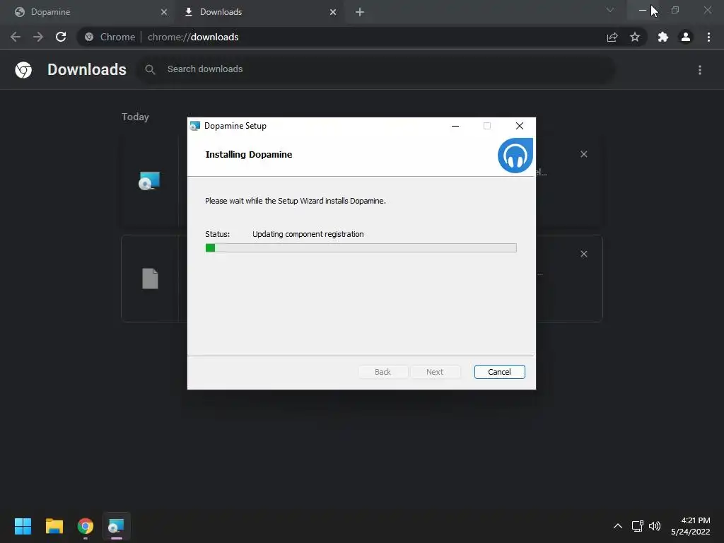
Task: Open File Explorer from taskbar
Action: [x=54, y=526]
